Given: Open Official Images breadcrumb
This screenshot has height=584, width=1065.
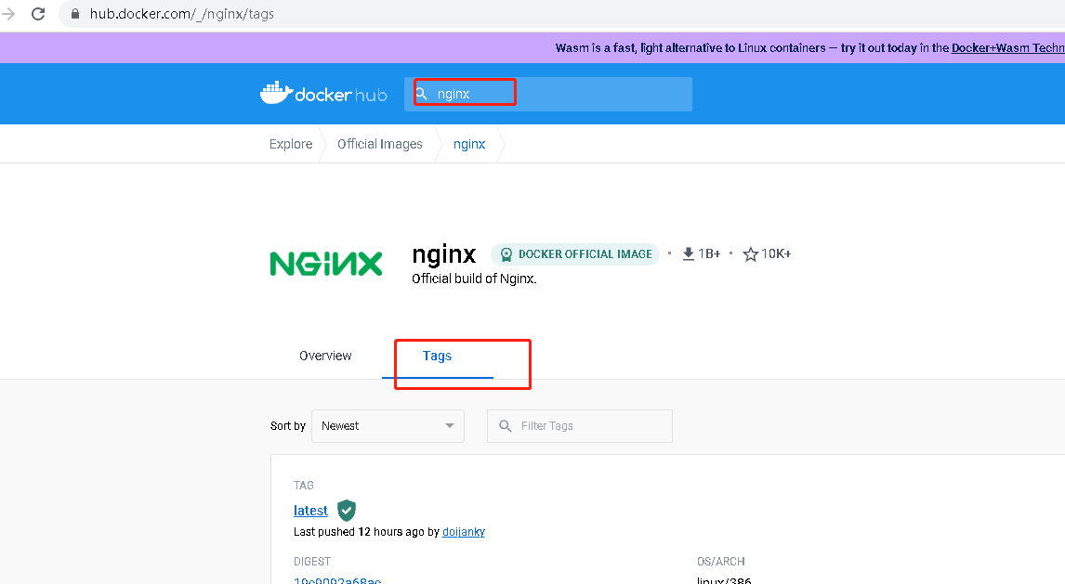Looking at the screenshot, I should coord(380,144).
